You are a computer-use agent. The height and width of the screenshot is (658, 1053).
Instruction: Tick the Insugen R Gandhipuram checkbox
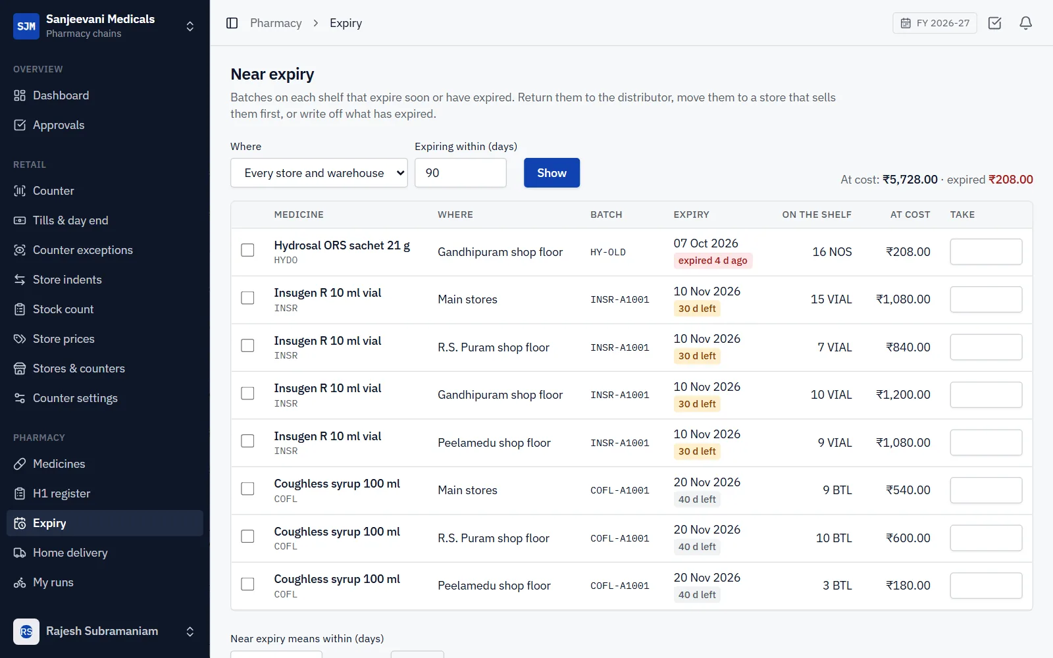pos(247,393)
